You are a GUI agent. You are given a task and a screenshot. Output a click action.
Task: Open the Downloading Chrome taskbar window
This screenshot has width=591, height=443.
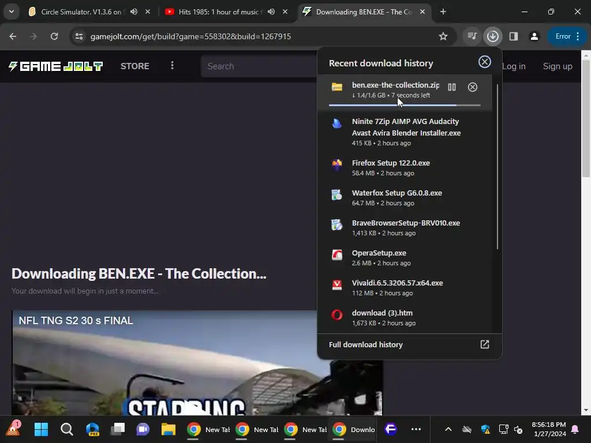tap(354, 429)
